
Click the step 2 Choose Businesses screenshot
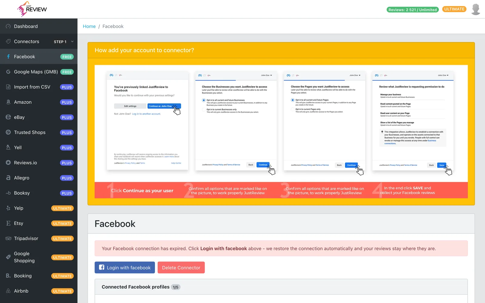click(236, 121)
